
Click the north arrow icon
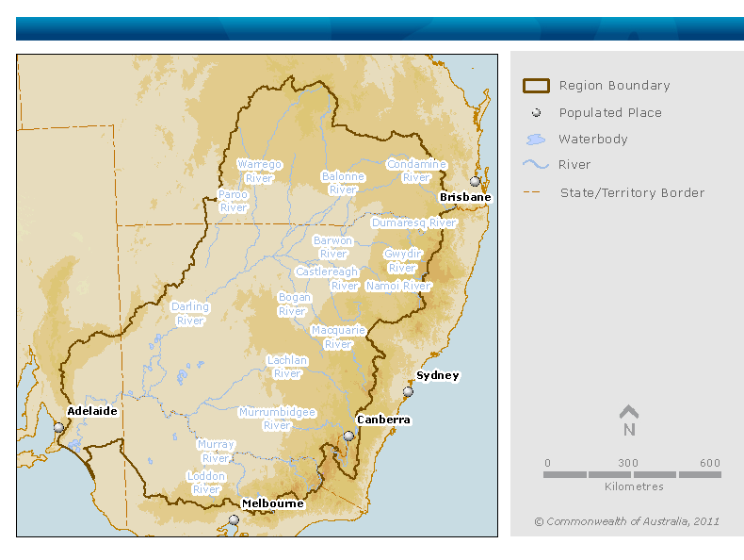tap(629, 420)
